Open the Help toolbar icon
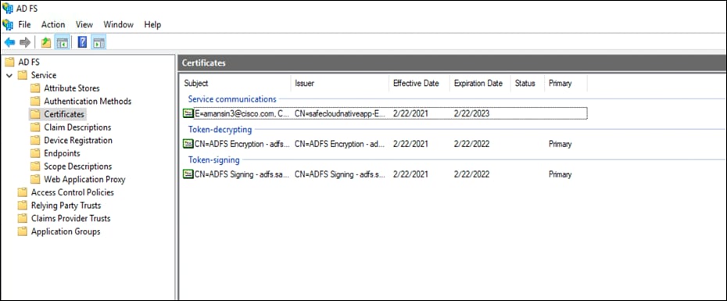The height and width of the screenshot is (301, 727). [x=82, y=43]
